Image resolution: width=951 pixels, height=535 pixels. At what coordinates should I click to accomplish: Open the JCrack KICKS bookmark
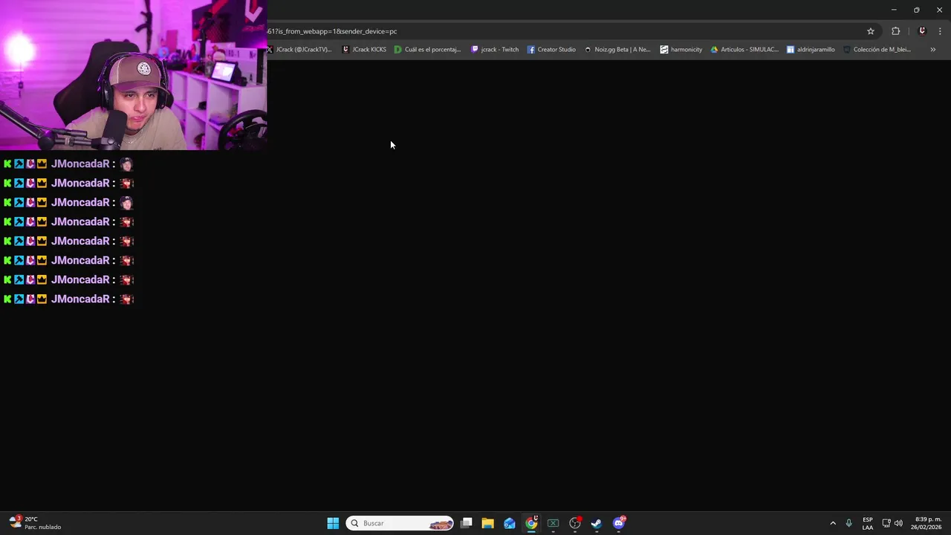364,50
